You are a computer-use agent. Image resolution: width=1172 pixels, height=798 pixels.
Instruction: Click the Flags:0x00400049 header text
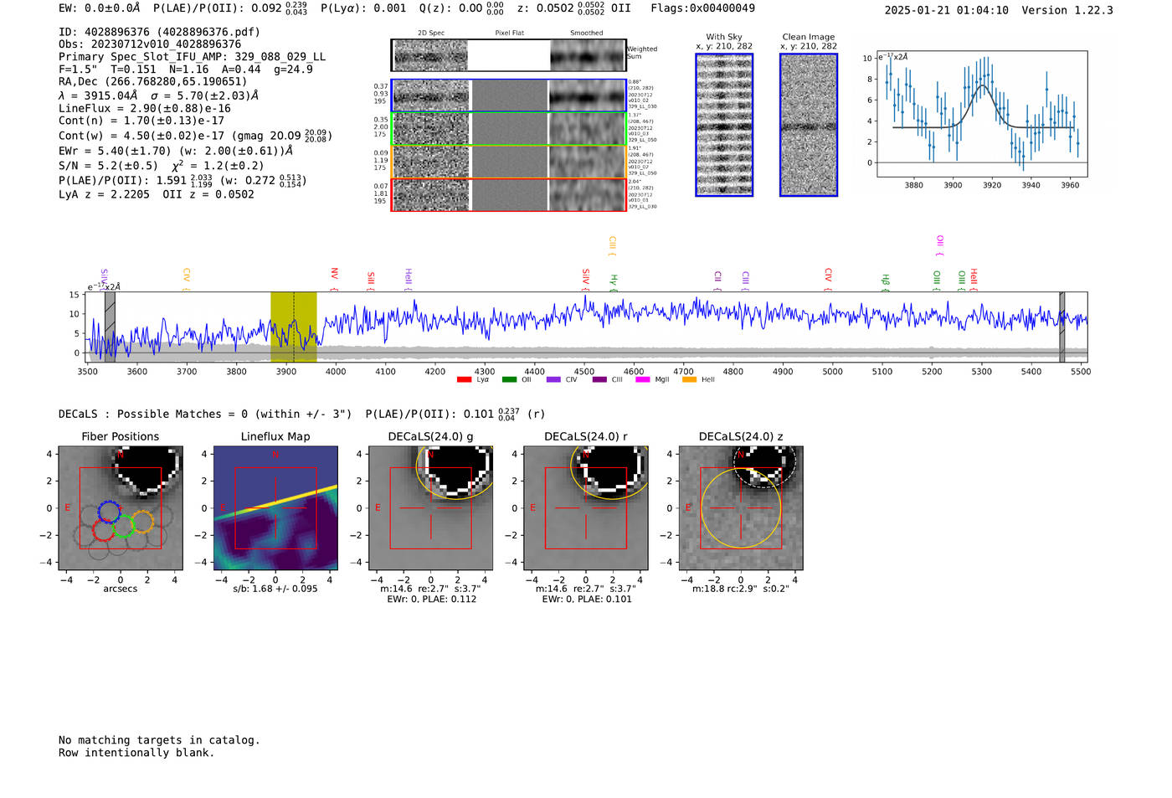click(x=702, y=8)
